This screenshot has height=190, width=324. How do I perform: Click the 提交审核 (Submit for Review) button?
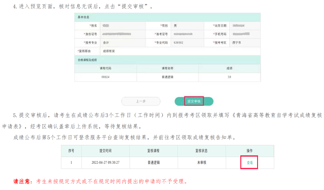pos(194,101)
